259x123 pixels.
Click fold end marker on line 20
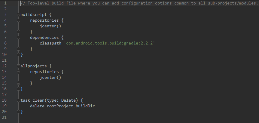(x=19, y=112)
